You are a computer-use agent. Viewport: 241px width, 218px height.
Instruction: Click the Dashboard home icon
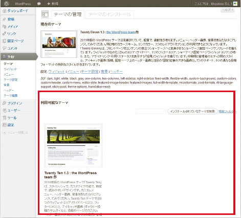5,11
